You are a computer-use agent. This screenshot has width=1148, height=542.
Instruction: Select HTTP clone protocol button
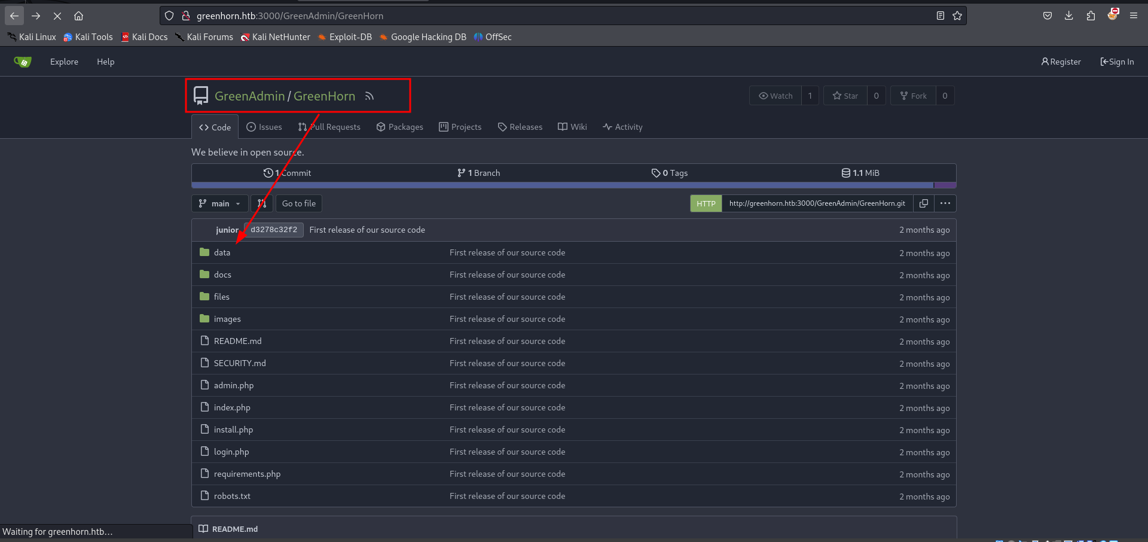point(706,203)
